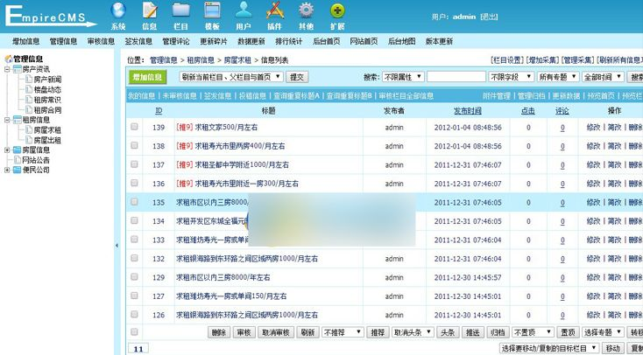Select the 审核信息 menu item
This screenshot has width=643, height=355.
click(101, 41)
